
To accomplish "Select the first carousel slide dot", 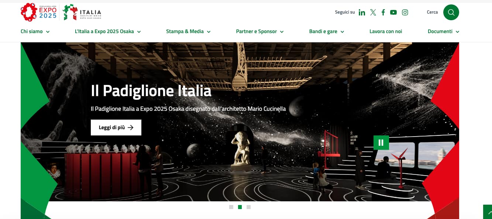I will (x=231, y=207).
